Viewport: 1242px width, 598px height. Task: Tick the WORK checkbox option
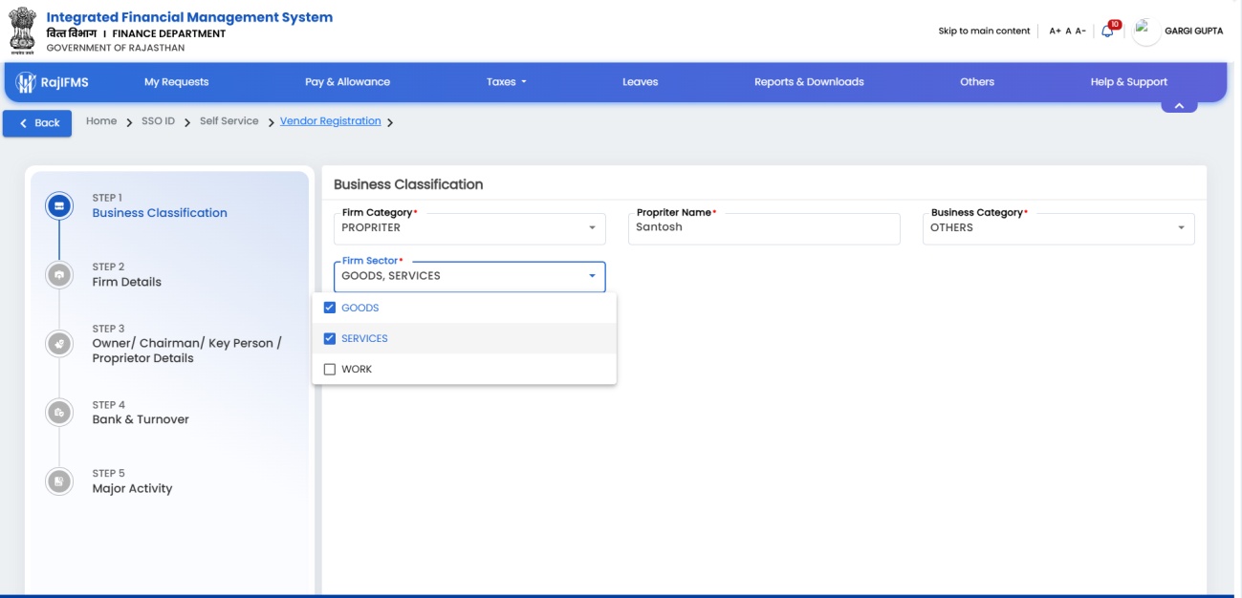[x=330, y=369]
